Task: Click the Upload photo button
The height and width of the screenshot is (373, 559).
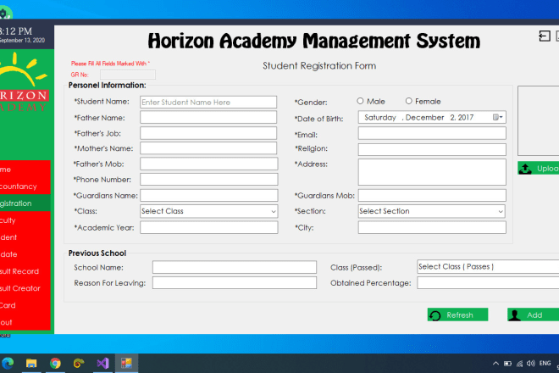Action: click(x=539, y=168)
